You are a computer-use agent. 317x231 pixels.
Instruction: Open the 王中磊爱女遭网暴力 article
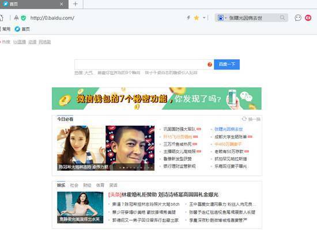pos(222,204)
